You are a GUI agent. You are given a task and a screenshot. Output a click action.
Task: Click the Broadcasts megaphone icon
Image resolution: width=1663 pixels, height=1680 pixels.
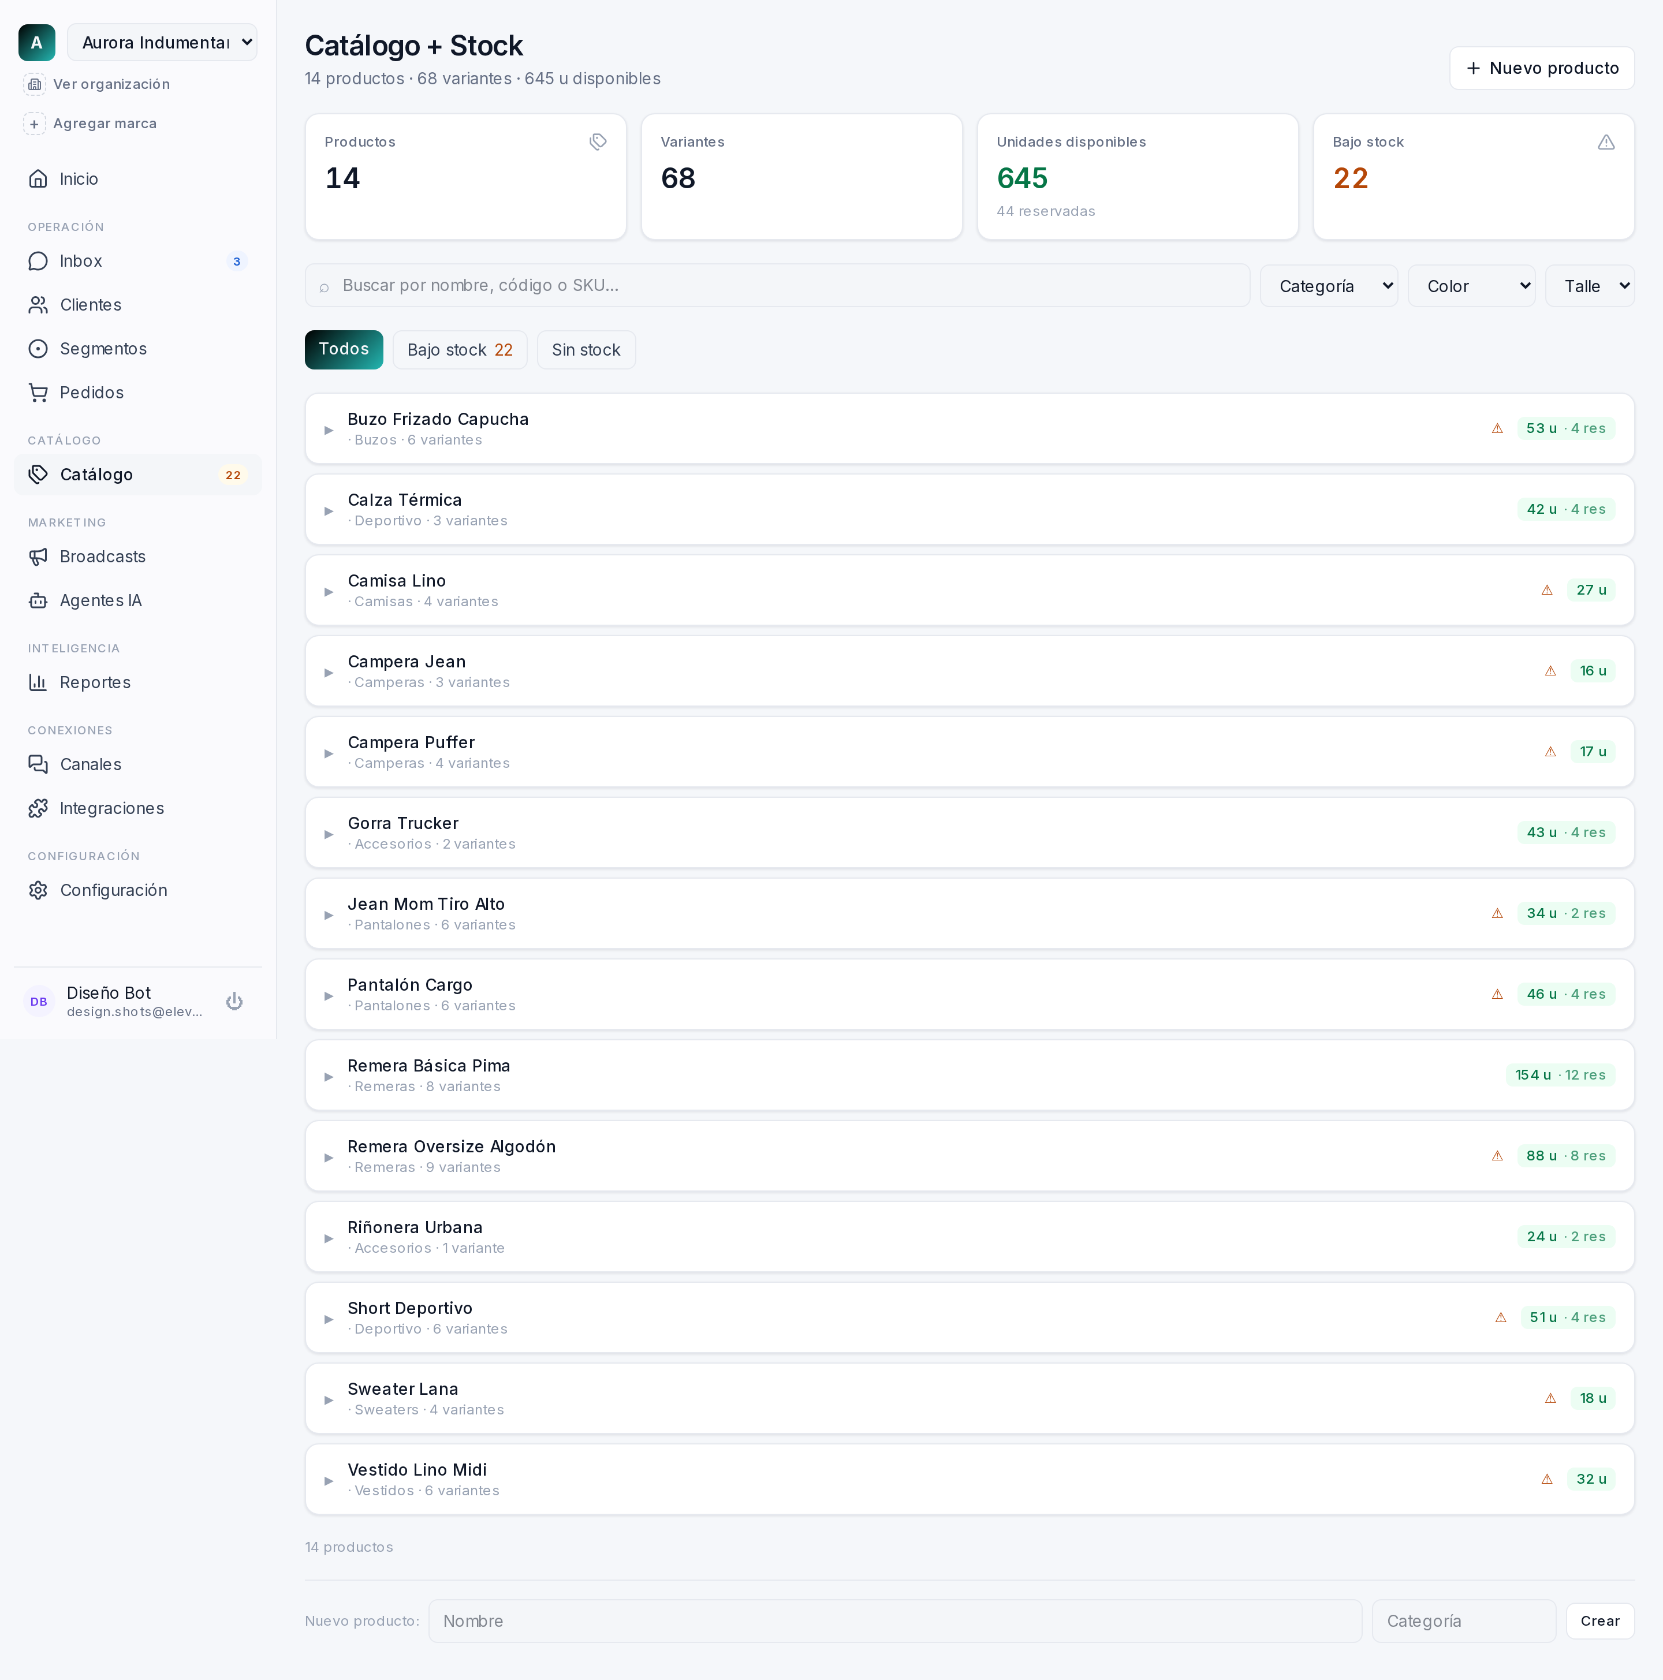coord(38,557)
